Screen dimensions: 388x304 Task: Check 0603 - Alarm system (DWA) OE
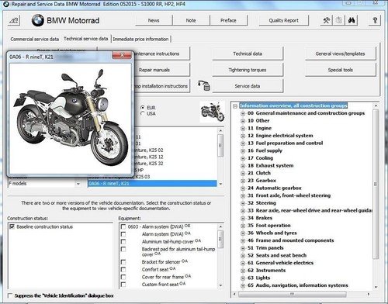[x=123, y=226]
